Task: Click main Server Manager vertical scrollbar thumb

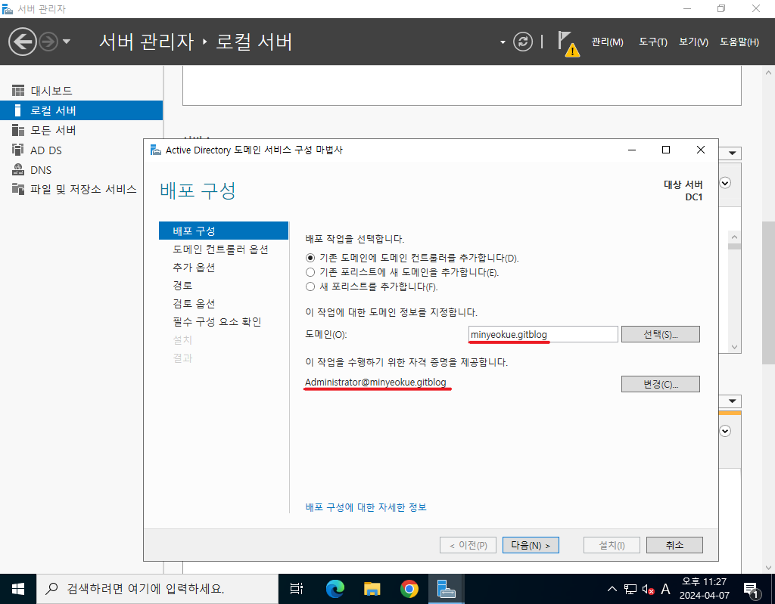Action: [769, 293]
